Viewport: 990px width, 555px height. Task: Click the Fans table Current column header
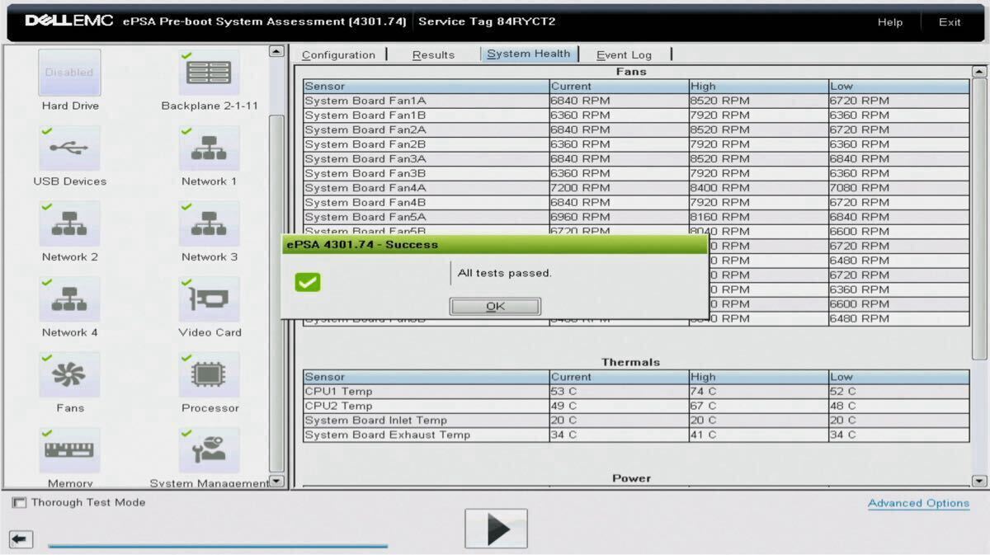620,86
